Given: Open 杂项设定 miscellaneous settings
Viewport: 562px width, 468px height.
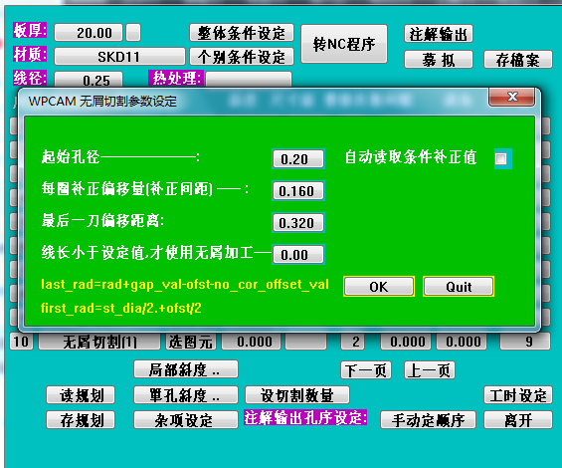Looking at the screenshot, I should coord(186,420).
